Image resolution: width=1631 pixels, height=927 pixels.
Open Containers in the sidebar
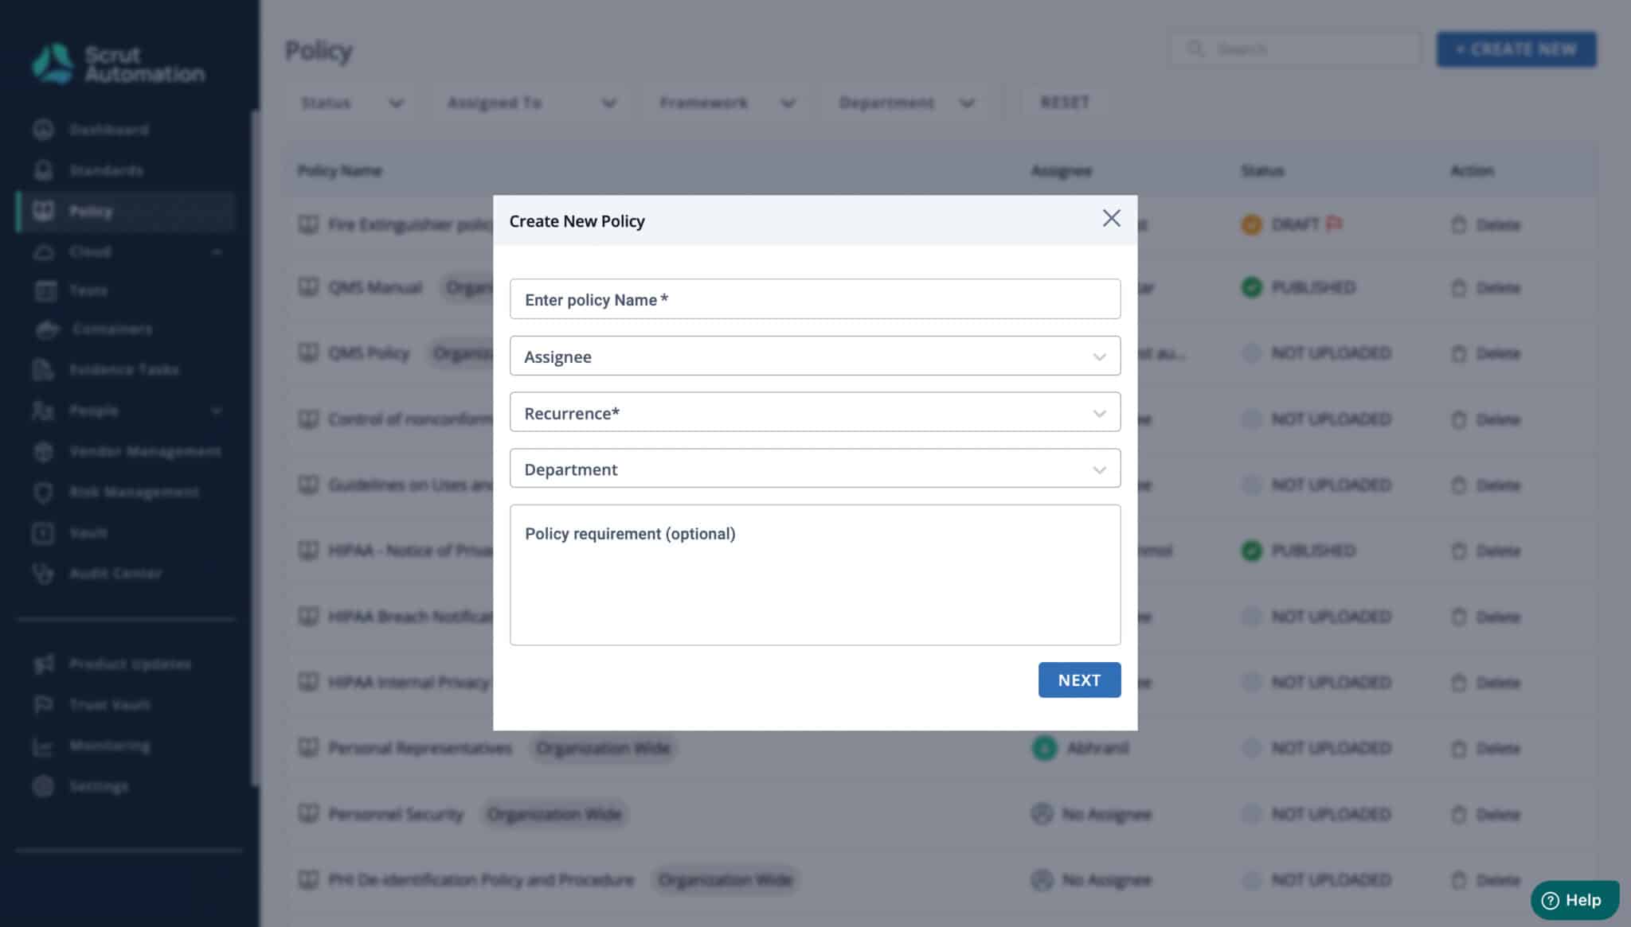111,329
